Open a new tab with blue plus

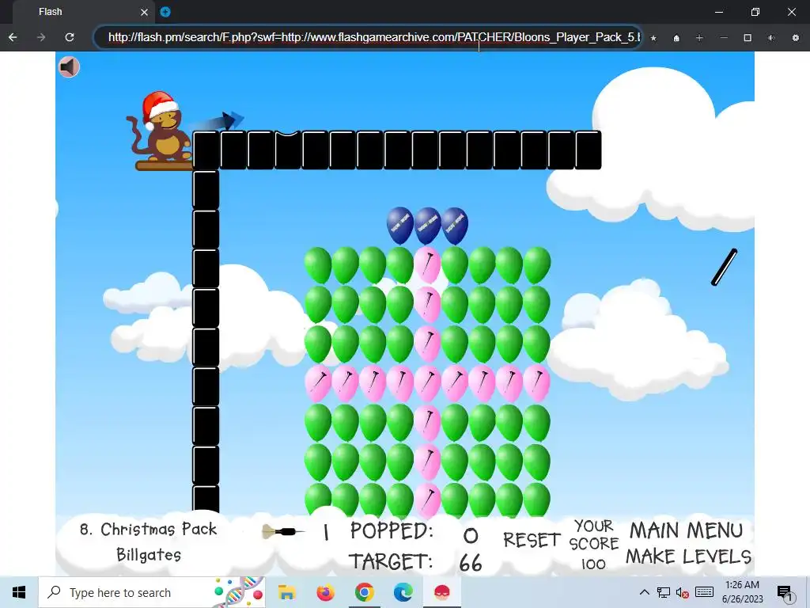(165, 11)
